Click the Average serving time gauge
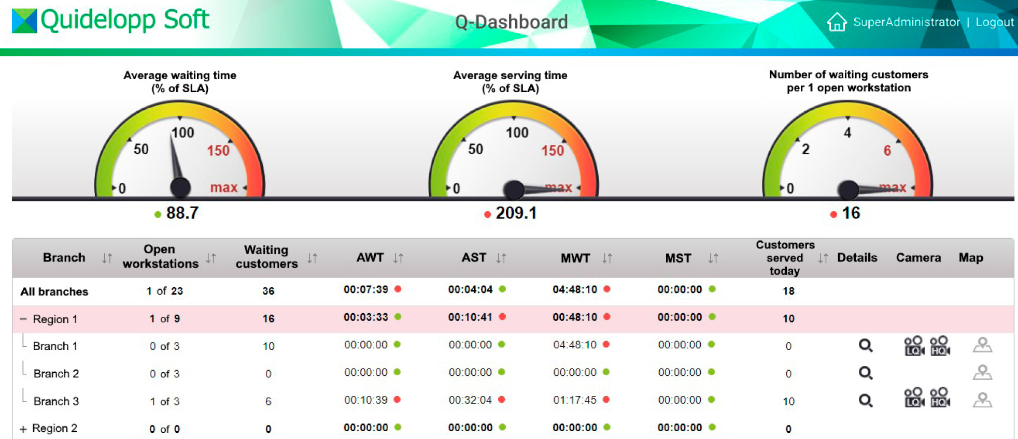 pos(514,149)
